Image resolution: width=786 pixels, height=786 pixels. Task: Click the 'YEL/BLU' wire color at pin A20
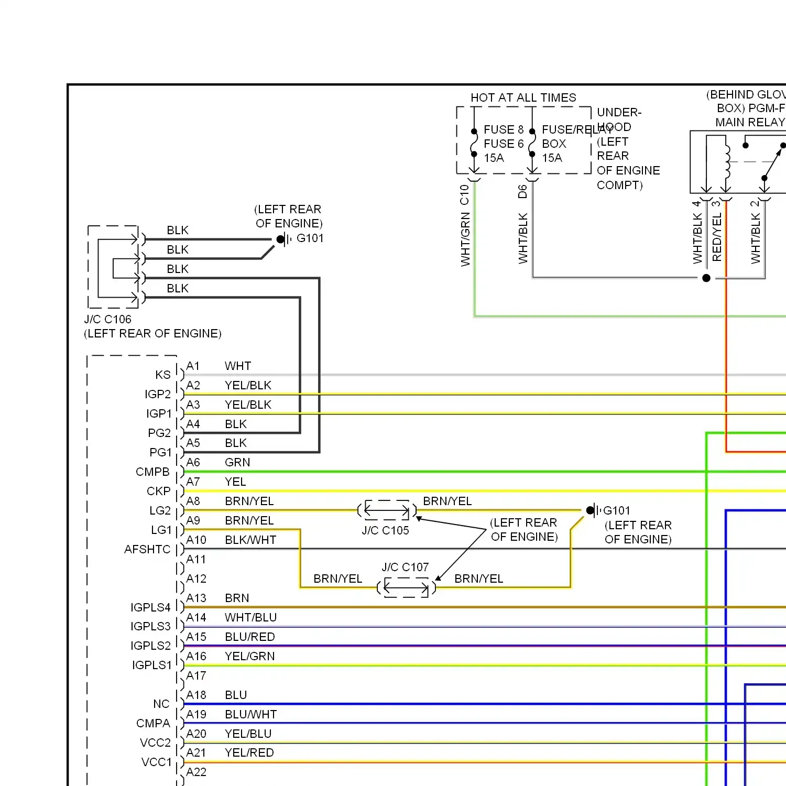[248, 734]
